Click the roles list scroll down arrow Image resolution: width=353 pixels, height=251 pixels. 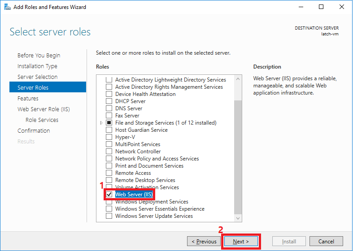click(x=238, y=218)
